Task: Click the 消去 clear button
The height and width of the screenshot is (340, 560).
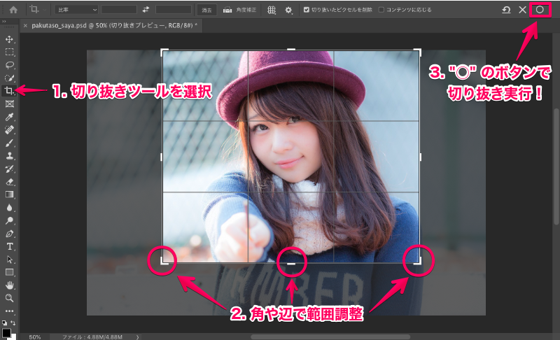Action: 206,10
